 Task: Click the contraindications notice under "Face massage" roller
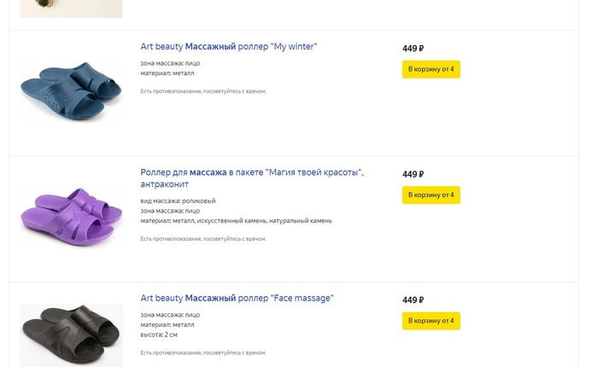(202, 352)
